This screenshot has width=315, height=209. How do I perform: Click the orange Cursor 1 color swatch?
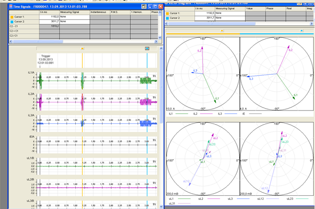coord(12,17)
